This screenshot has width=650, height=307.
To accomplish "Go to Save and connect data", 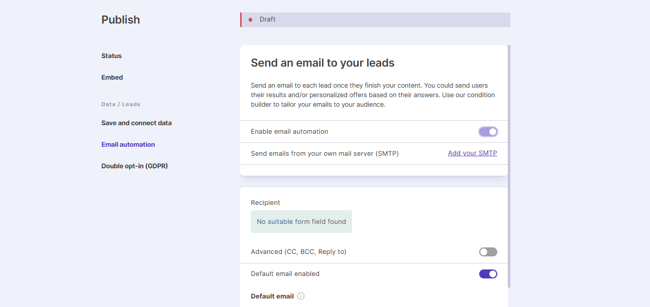I will pyautogui.click(x=136, y=123).
